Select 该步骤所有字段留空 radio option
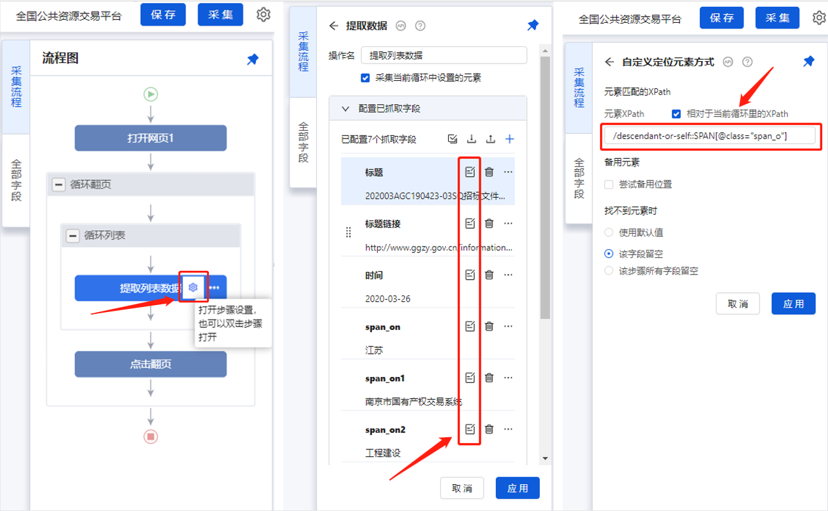 [609, 271]
